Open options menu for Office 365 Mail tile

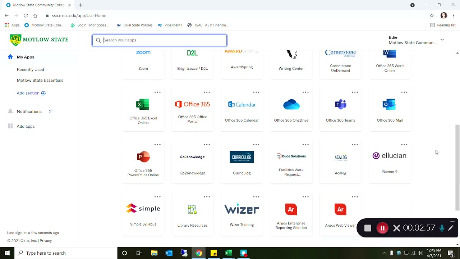coord(404,92)
